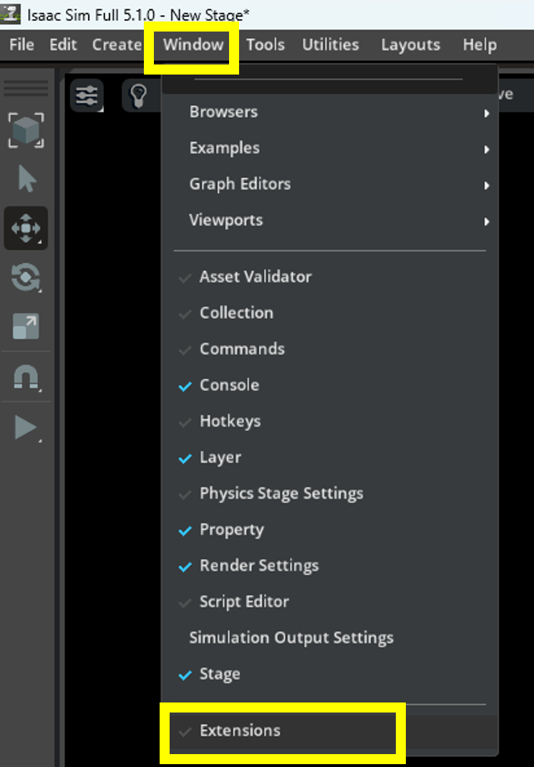
Task: Open the lighting lightbulb menu
Action: point(138,95)
